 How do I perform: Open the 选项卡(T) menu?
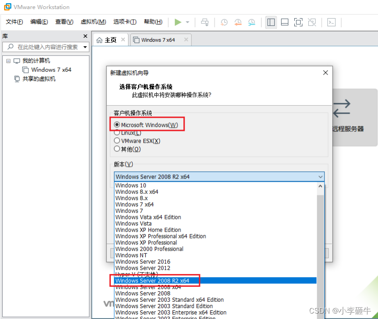point(125,22)
